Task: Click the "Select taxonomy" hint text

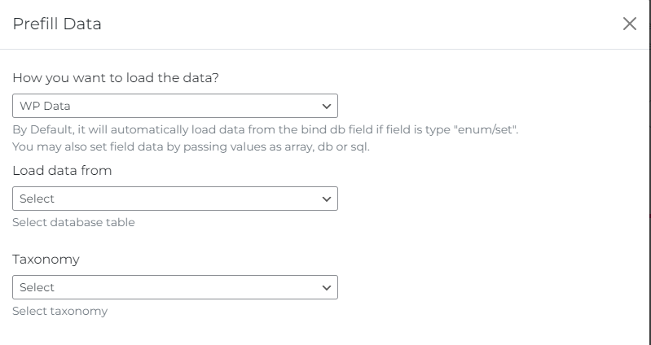Action: 59,311
